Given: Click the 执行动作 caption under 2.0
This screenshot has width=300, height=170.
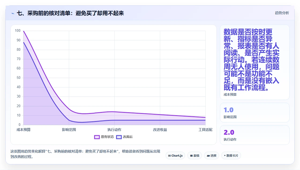Looking at the screenshot, I should 230,140.
